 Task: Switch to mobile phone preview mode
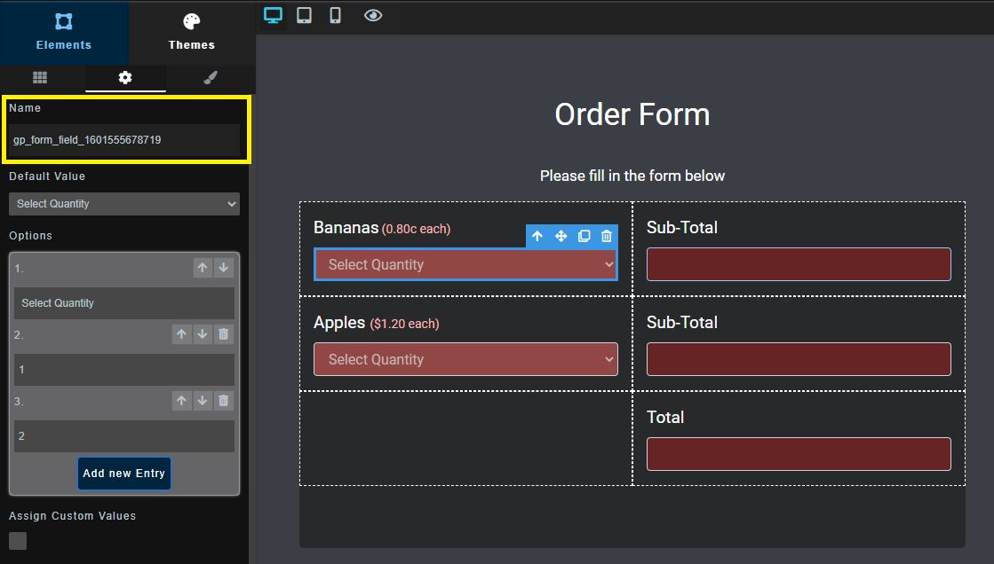(x=336, y=16)
